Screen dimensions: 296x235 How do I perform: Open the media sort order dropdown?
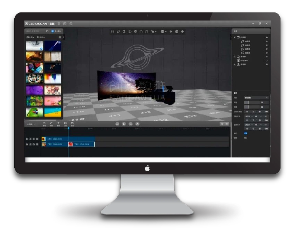click(x=41, y=37)
